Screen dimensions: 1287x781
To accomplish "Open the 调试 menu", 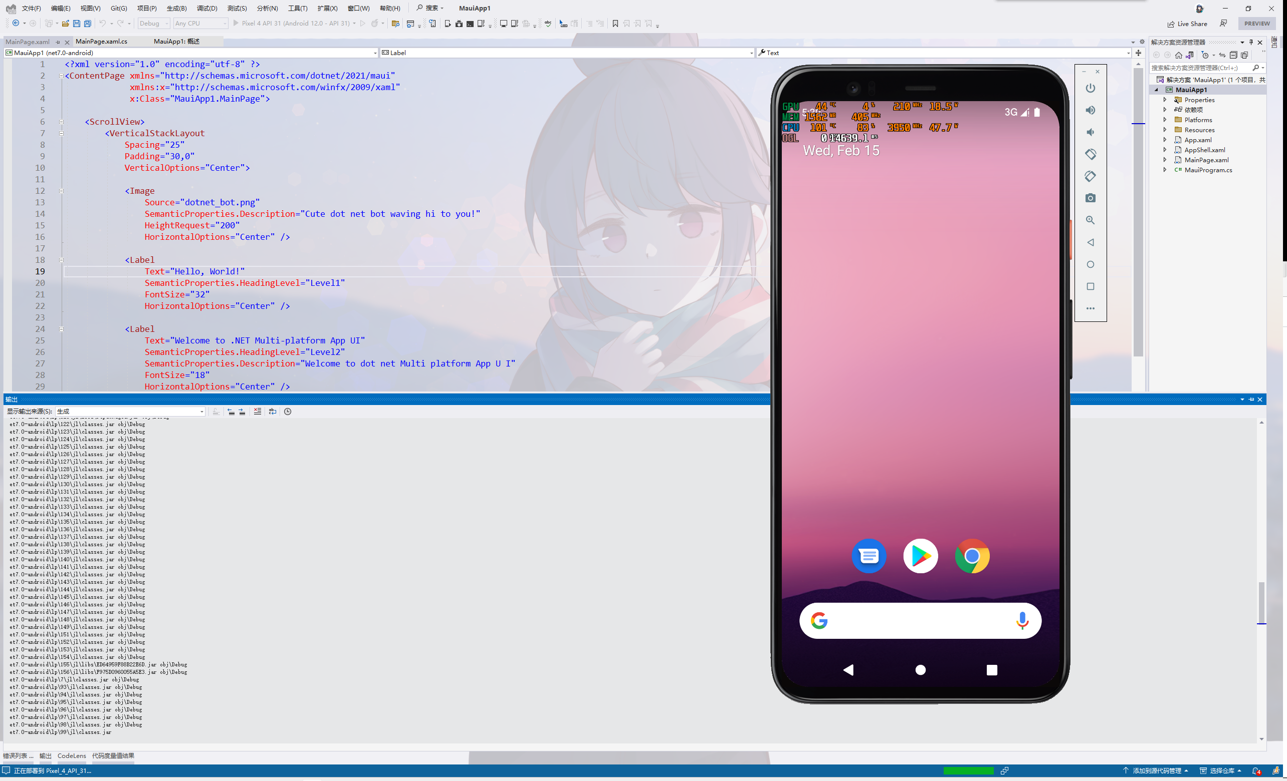I will click(207, 8).
